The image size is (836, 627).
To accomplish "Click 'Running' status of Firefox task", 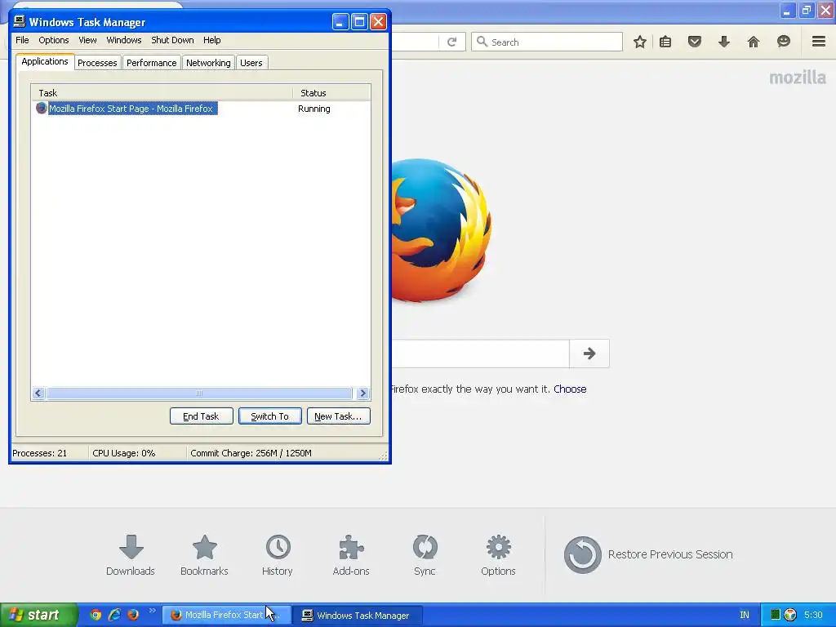I will tap(314, 109).
